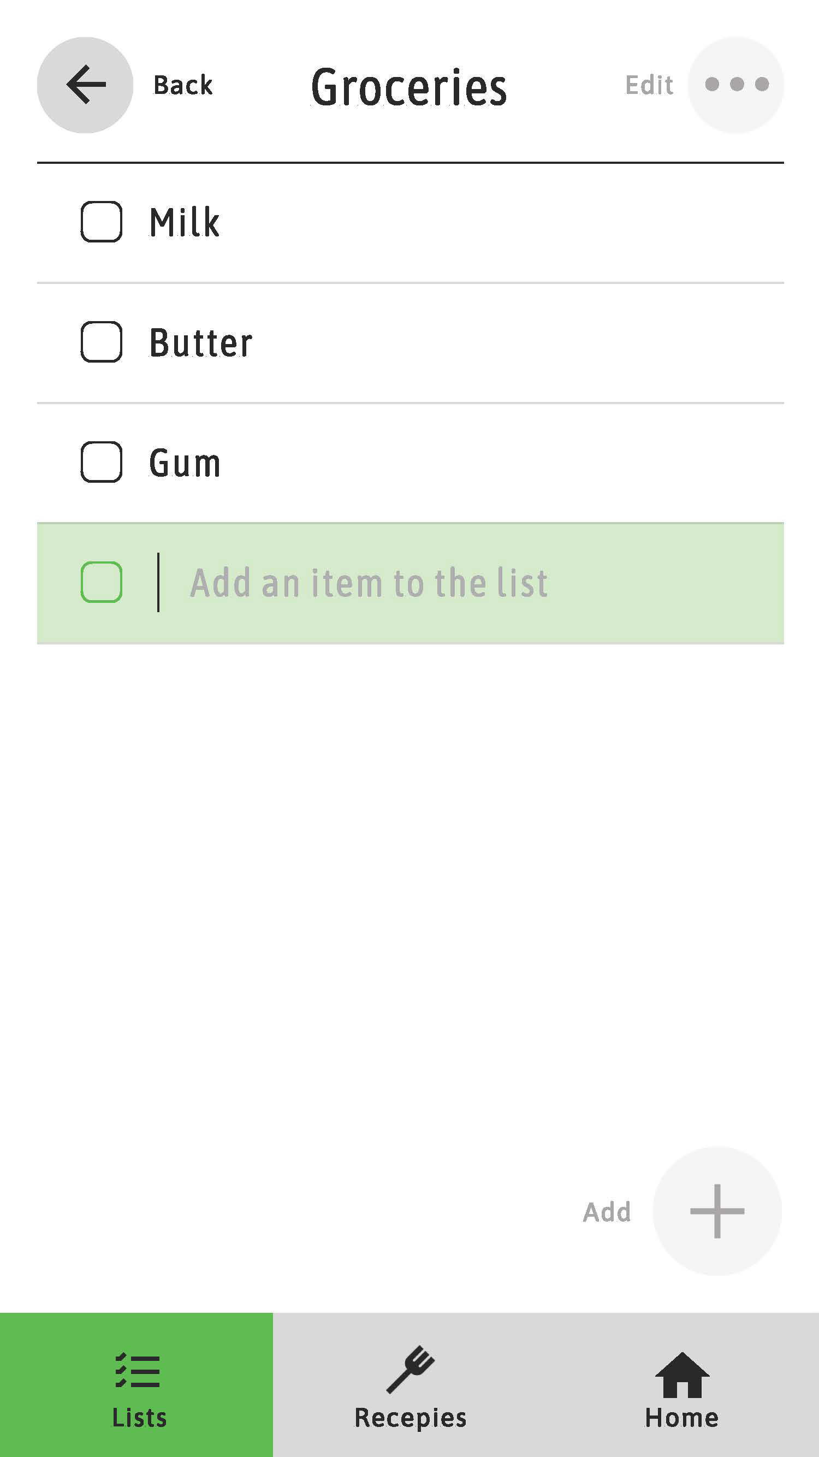Check the Gum checkbox
This screenshot has height=1457, width=819.
click(101, 461)
